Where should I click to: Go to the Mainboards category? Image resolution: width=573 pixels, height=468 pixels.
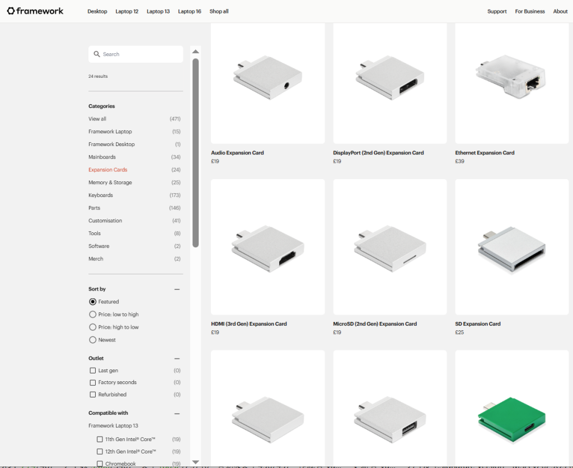pyautogui.click(x=102, y=157)
